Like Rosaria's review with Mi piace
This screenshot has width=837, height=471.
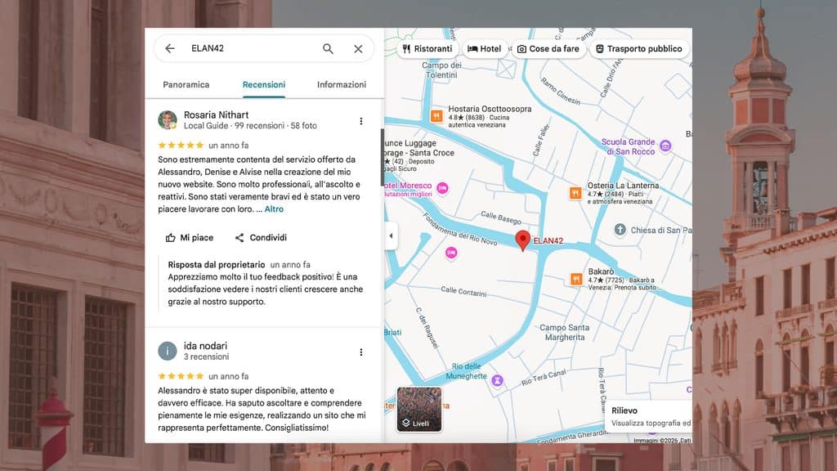(x=190, y=238)
